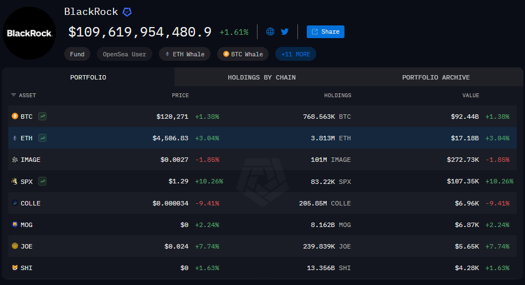Click the verified badge next to BlackRock
This screenshot has width=525, height=285.
click(x=127, y=12)
